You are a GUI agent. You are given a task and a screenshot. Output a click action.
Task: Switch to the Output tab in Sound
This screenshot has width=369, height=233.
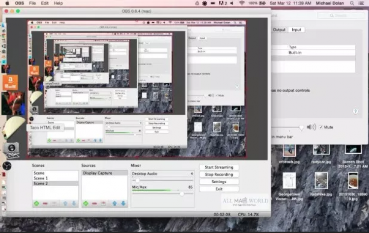[x=279, y=30]
